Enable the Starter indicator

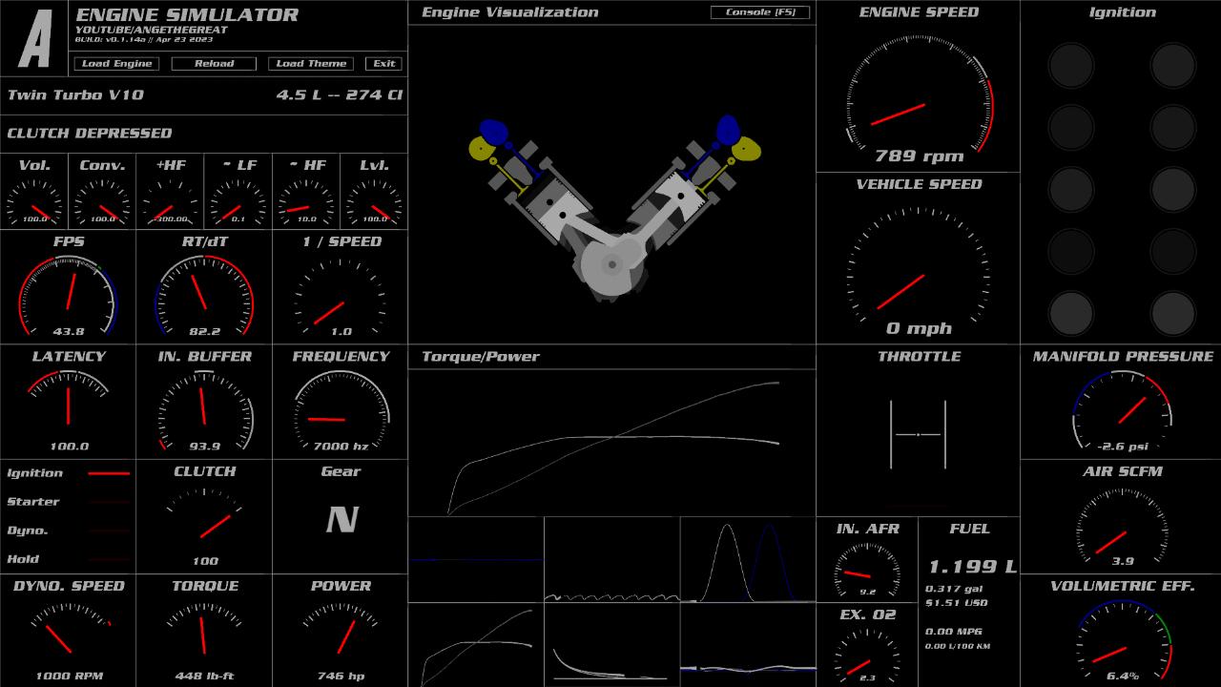[x=108, y=502]
